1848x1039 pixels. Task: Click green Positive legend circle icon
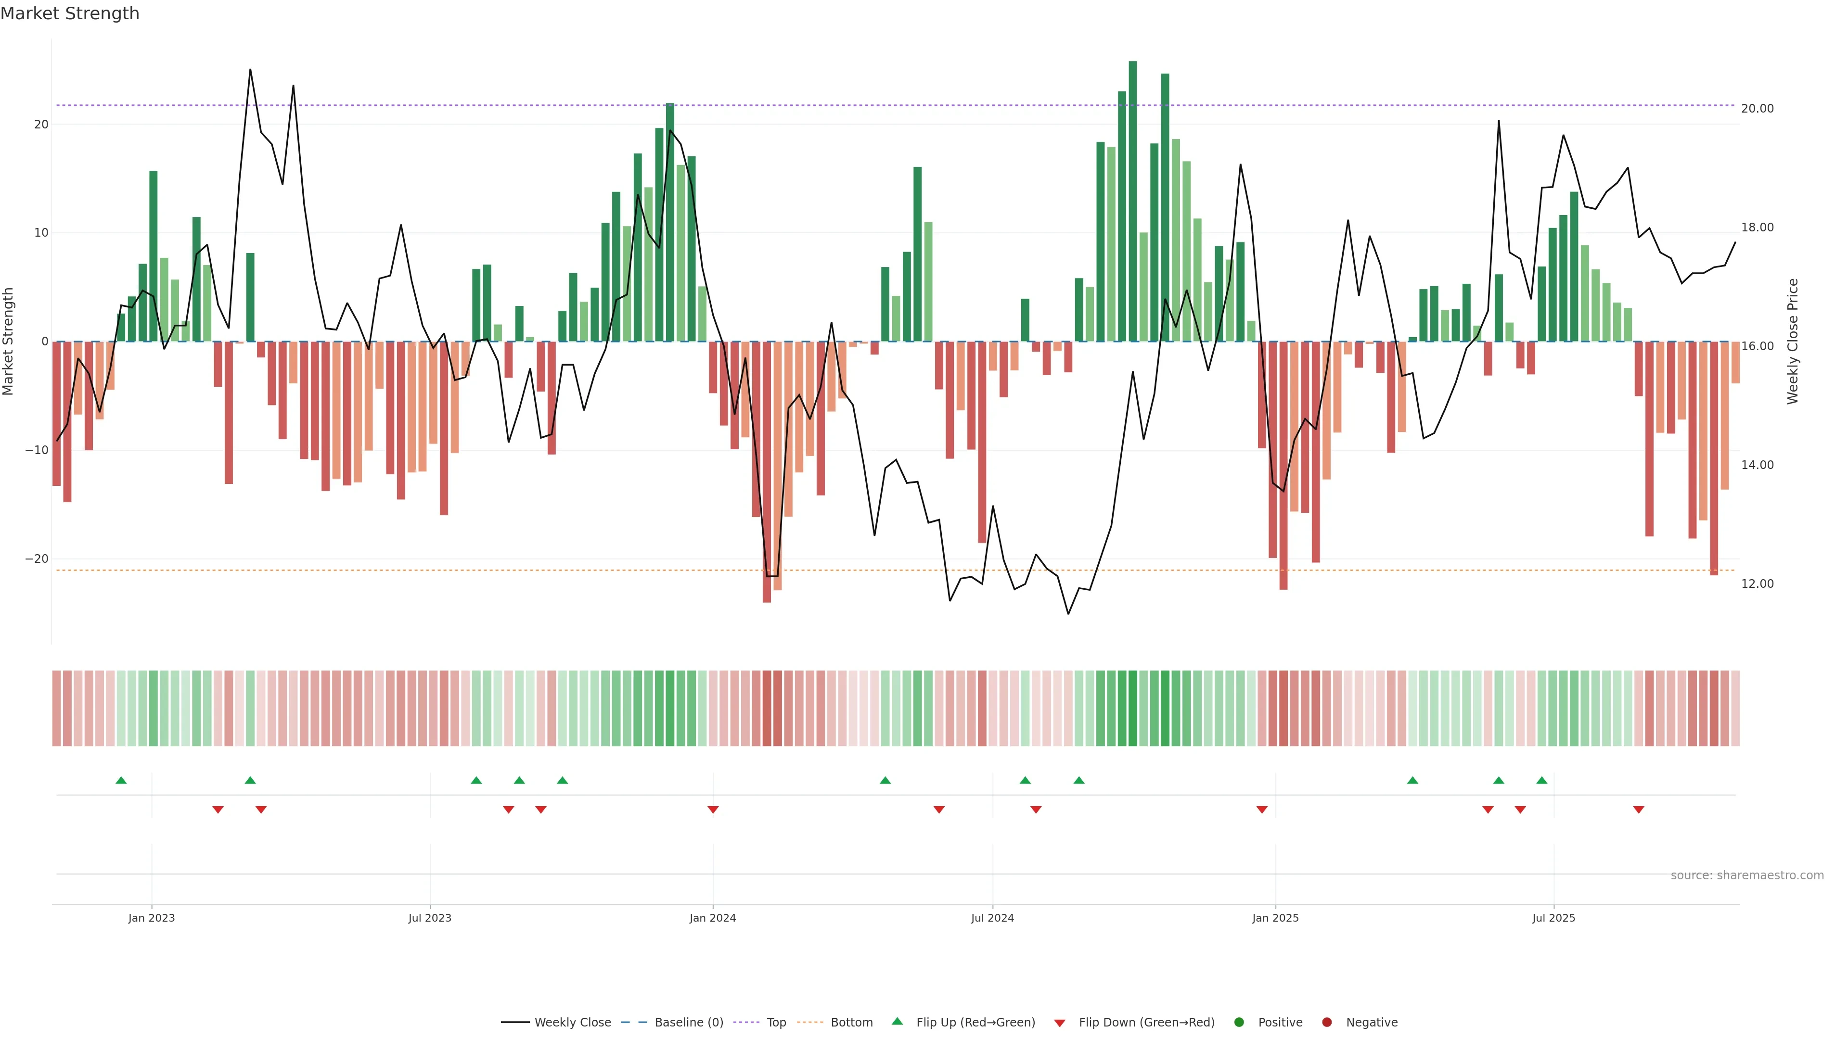coord(1239,1023)
